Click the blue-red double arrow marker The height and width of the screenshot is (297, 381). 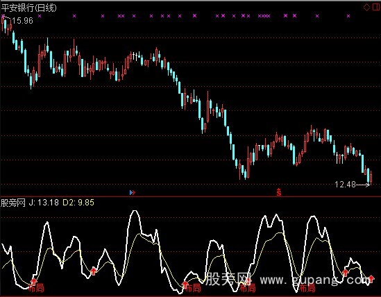pos(133,193)
